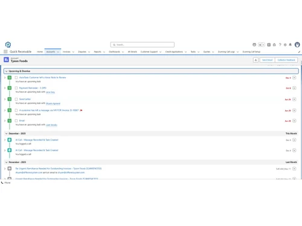Screen dimensions: 302x226
Task: Switch to the AR Emails tab
Action: point(132,52)
